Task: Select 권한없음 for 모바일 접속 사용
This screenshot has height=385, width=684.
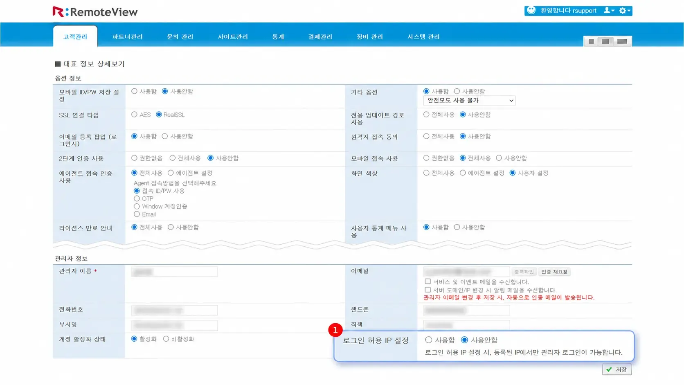Action: pyautogui.click(x=426, y=158)
